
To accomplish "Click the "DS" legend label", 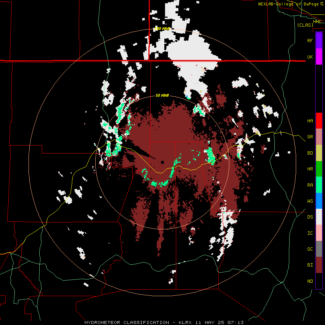I will point(310,217).
